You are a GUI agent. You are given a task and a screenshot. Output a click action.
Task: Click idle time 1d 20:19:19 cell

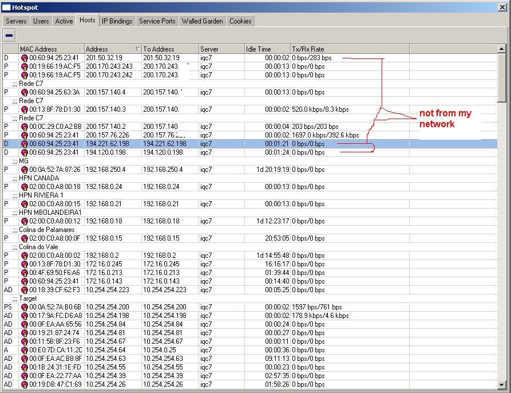point(267,170)
